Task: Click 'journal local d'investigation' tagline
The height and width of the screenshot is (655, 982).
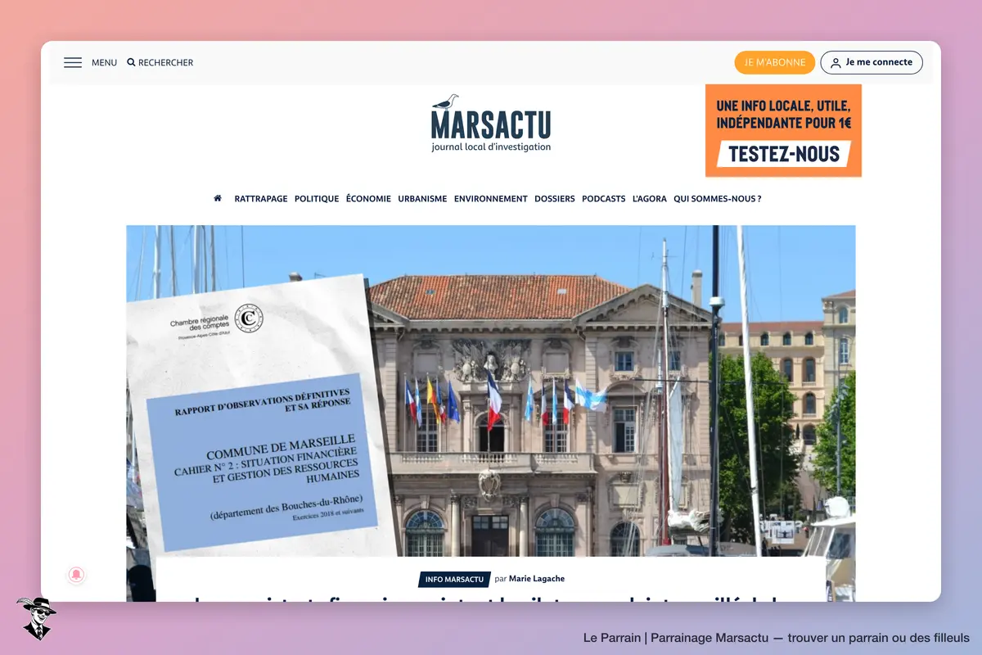Action: point(491,147)
